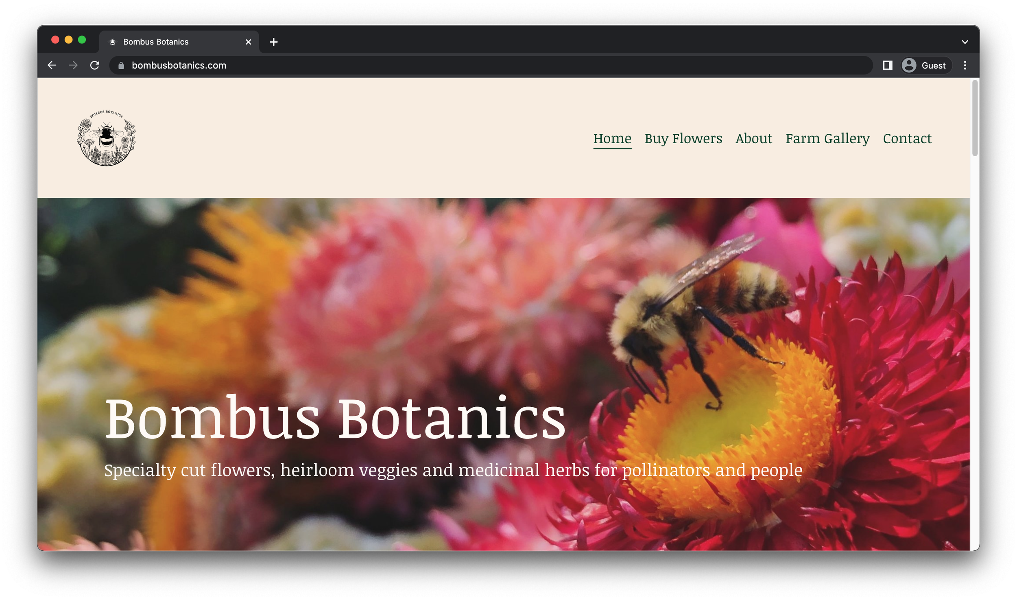The height and width of the screenshot is (600, 1017).
Task: Open Chrome's three-dot menu
Action: [x=965, y=65]
